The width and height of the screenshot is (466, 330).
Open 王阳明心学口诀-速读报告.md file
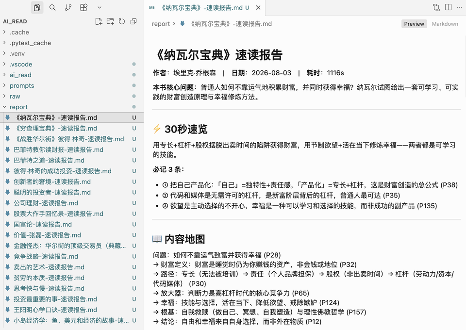click(x=72, y=310)
